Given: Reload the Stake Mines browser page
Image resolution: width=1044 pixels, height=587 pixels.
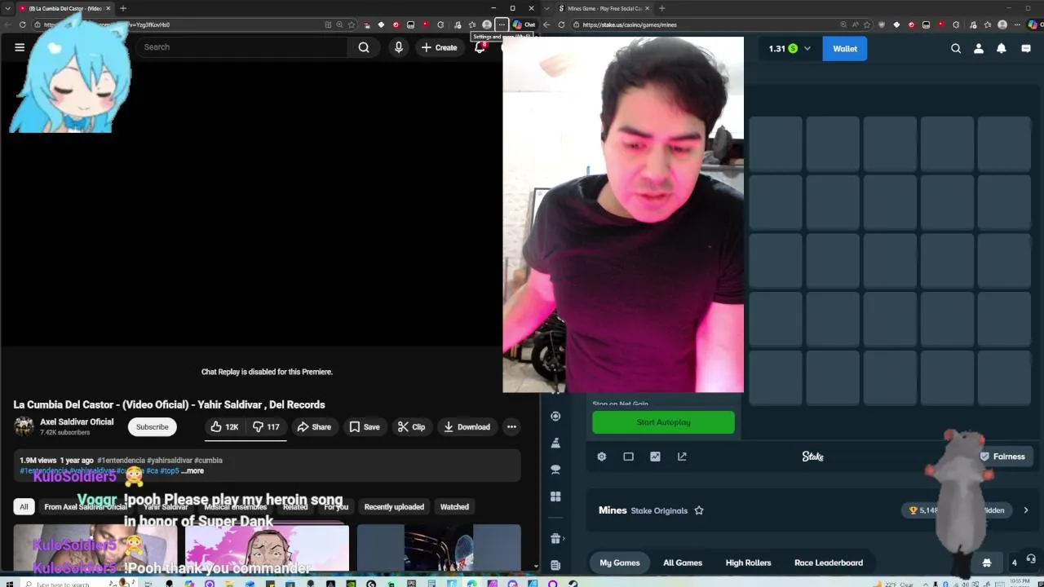Looking at the screenshot, I should 561,24.
